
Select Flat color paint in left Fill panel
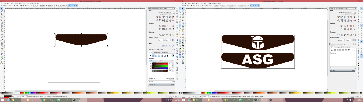click(x=153, y=56)
